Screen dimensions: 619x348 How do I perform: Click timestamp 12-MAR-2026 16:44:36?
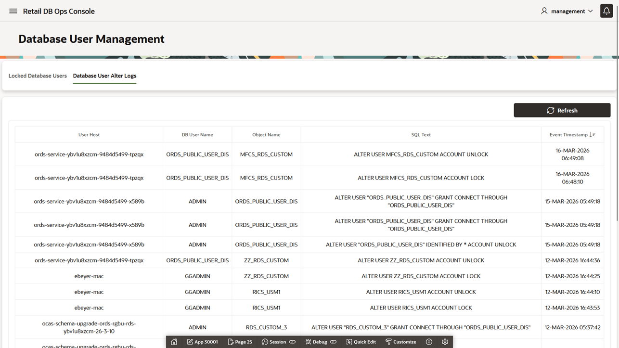[x=572, y=260]
